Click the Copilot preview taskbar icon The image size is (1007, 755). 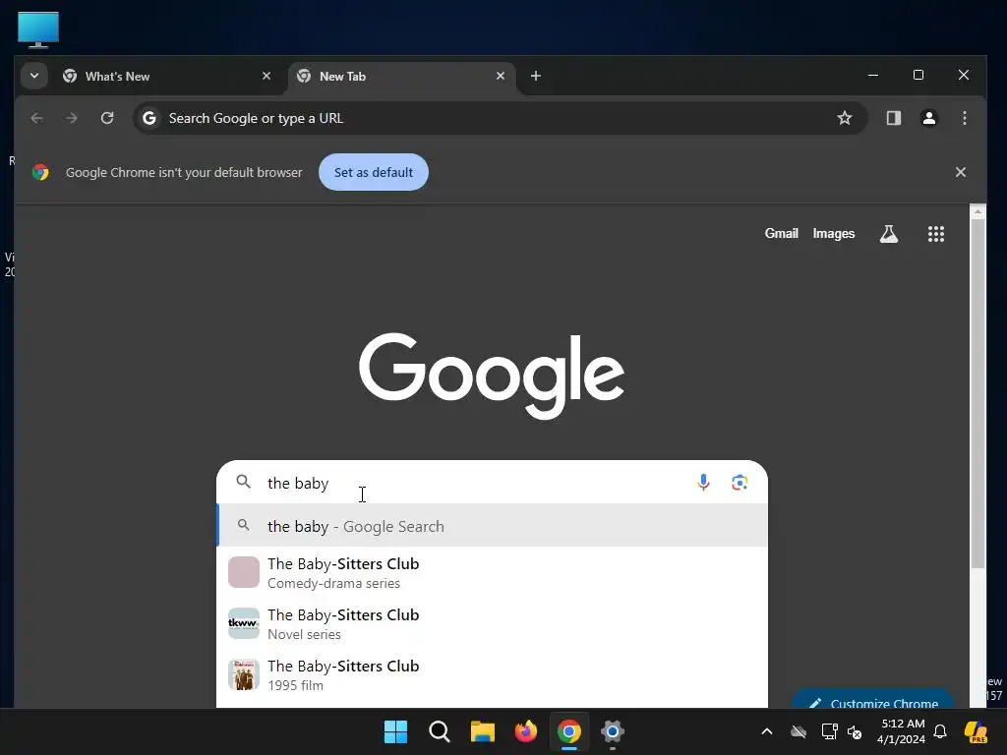(x=976, y=731)
